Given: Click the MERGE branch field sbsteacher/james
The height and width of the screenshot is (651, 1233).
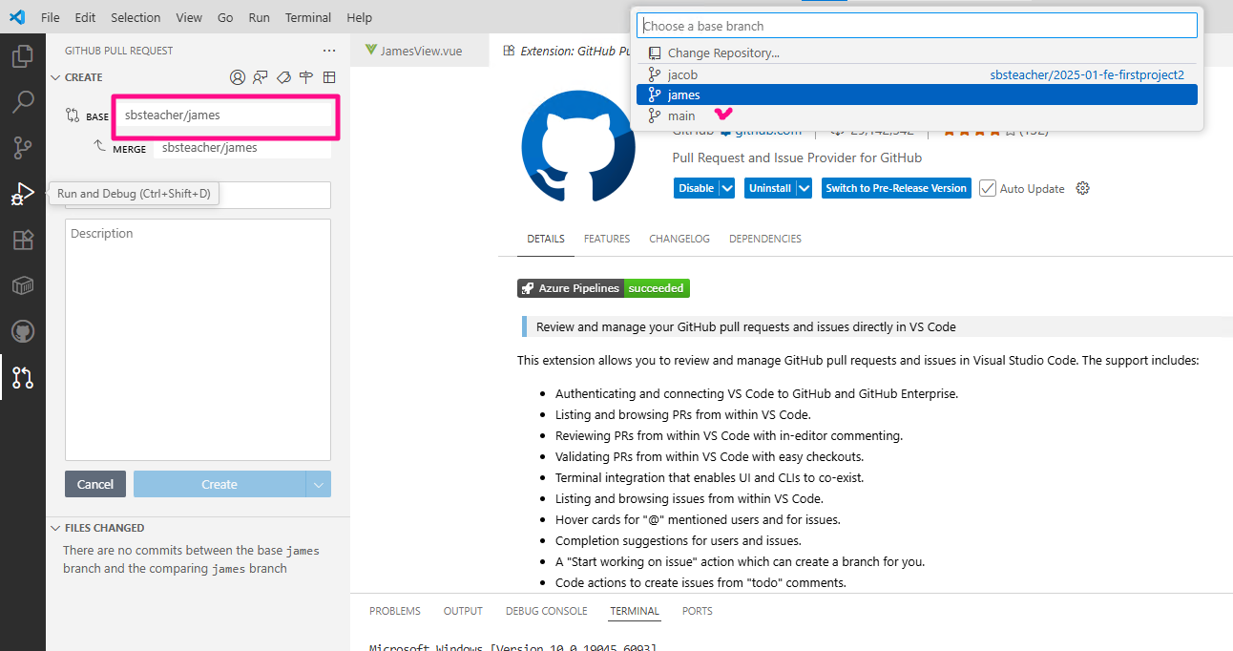Looking at the screenshot, I should (242, 148).
